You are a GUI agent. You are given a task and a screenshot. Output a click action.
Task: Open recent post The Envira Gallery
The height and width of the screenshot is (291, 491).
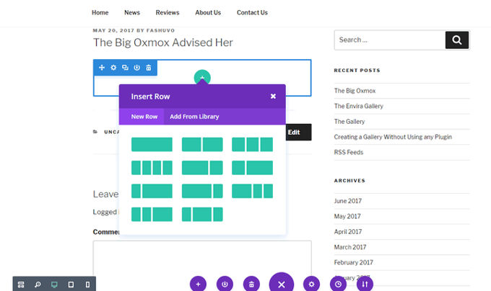point(359,106)
